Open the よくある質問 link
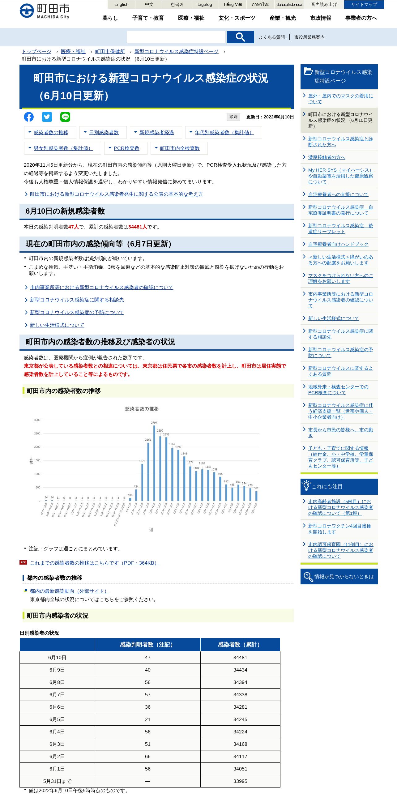Screen dimensions: 397x794 (272, 37)
